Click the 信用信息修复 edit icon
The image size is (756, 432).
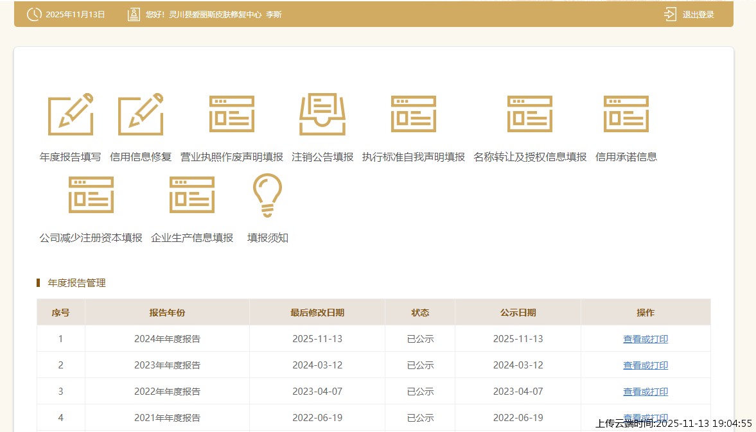click(141, 114)
